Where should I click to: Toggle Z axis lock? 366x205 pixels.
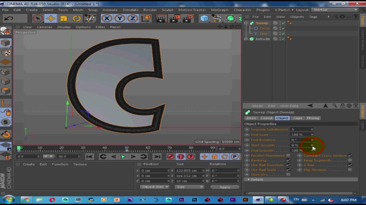pyautogui.click(x=133, y=19)
